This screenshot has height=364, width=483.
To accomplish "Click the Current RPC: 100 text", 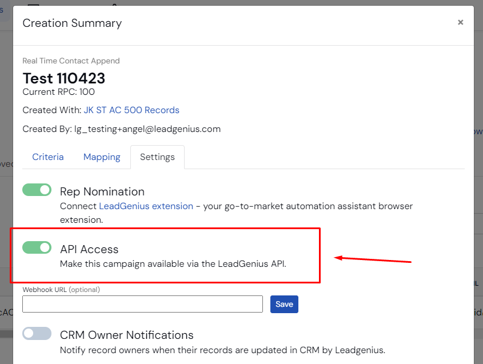I will tap(58, 92).
